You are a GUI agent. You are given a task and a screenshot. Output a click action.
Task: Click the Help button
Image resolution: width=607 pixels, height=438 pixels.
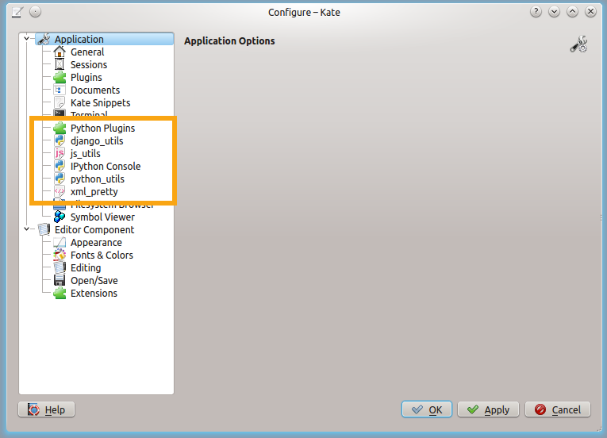point(47,409)
